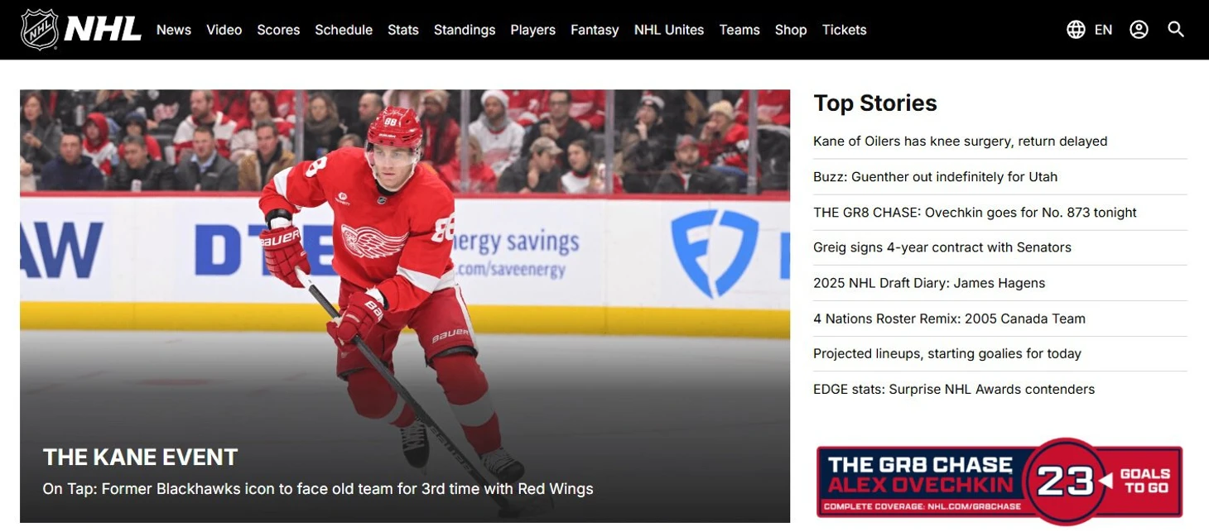Open the EN language selector

(1103, 30)
